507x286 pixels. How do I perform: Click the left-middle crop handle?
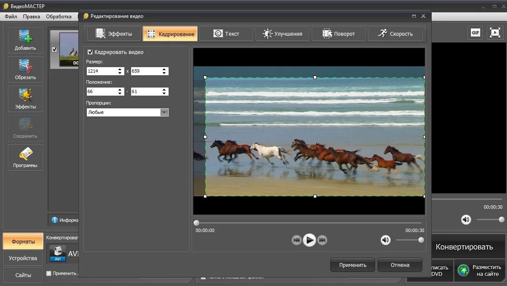205,137
